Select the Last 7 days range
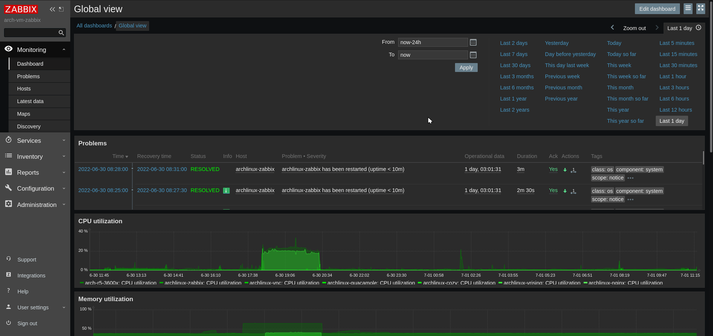The height and width of the screenshot is (336, 713). coord(514,54)
